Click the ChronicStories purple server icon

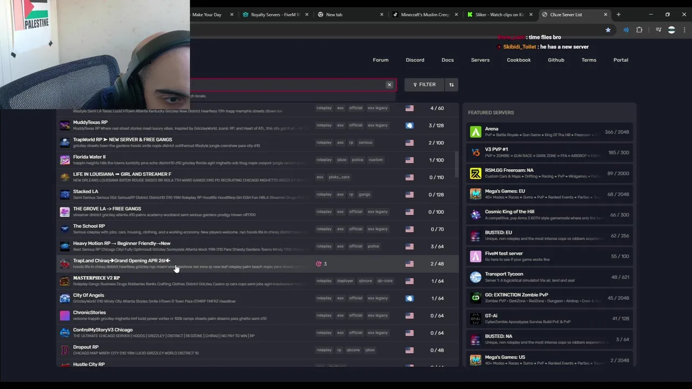point(65,316)
